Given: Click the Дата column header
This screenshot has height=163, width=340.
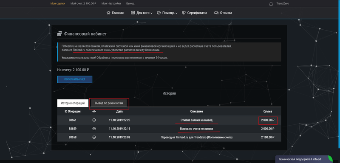Looking at the screenshot, I should (x=119, y=112).
